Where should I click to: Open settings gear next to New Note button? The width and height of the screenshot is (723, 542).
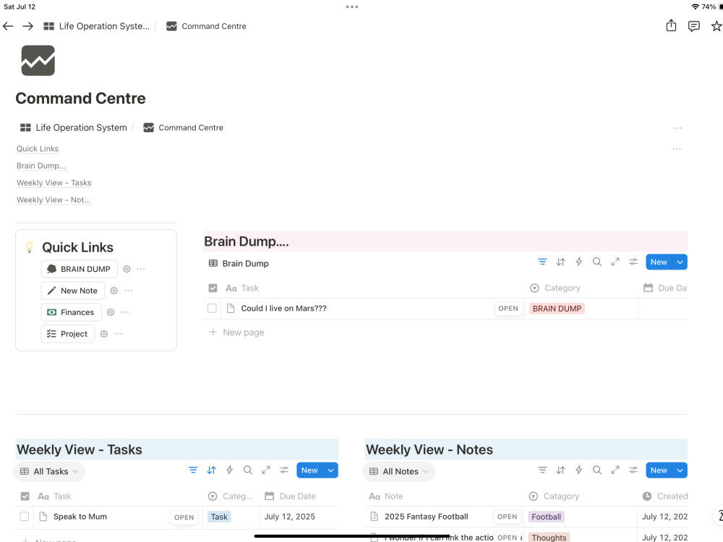(x=114, y=291)
